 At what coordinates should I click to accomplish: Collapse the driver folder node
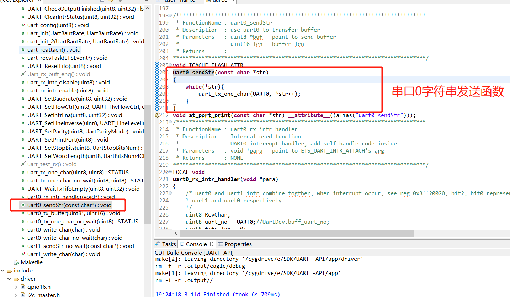point(10,279)
